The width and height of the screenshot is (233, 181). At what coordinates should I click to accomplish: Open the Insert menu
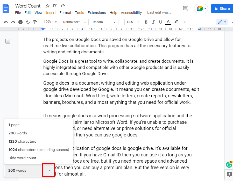(x=51, y=13)
